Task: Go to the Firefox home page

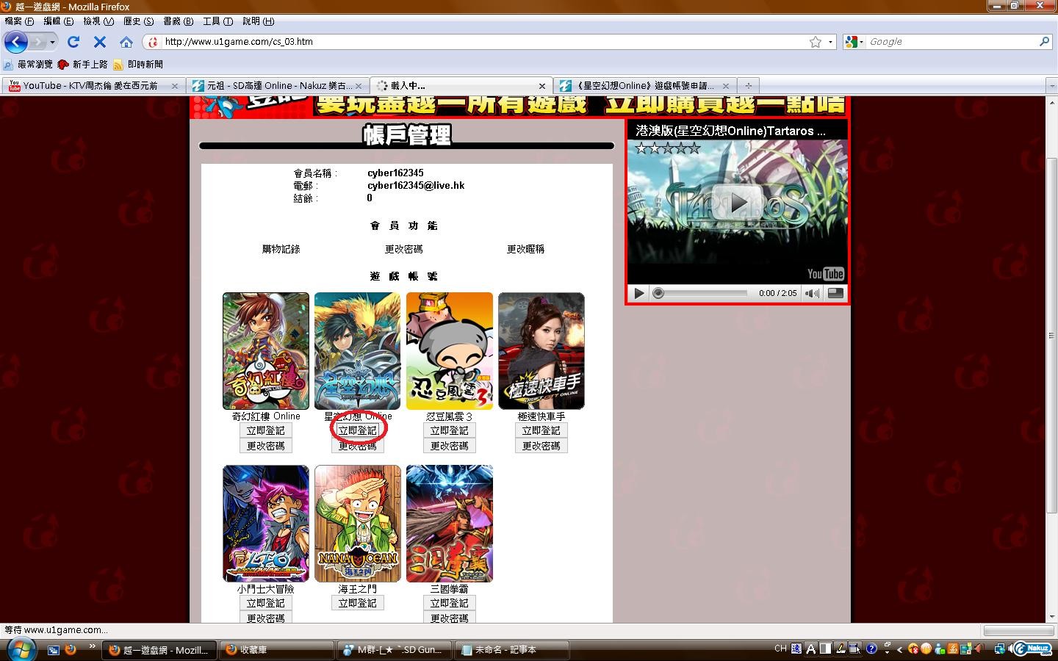Action: pyautogui.click(x=126, y=42)
